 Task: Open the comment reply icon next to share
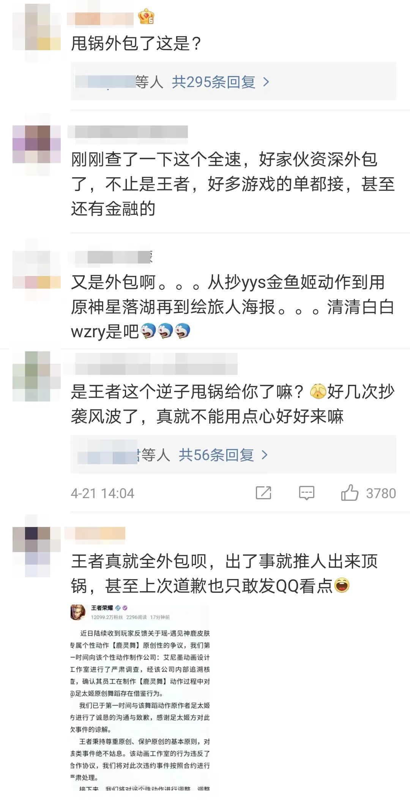(x=306, y=493)
